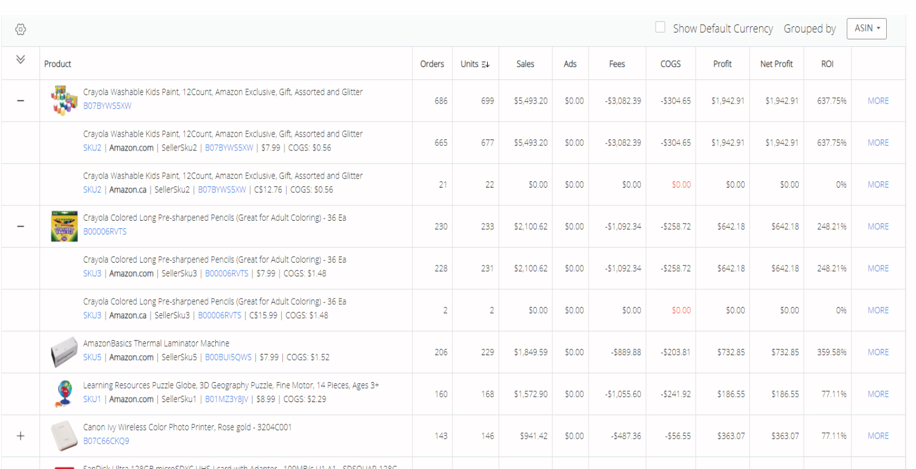Sort by the Units column sort icon
The image size is (916, 469).
click(x=485, y=64)
